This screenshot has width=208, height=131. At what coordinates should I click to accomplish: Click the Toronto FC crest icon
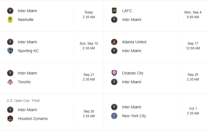(x=10, y=82)
